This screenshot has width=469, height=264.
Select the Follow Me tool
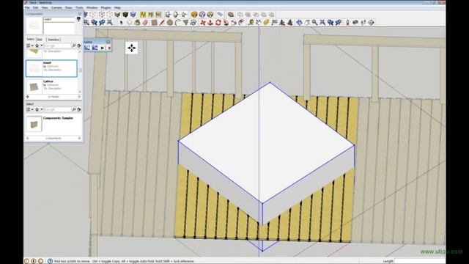(x=226, y=23)
